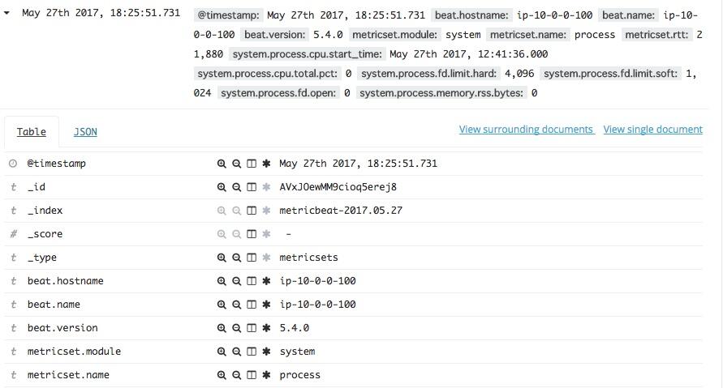Filter for the @timestamp value
Screen dimensions: 723x388
[x=222, y=164]
